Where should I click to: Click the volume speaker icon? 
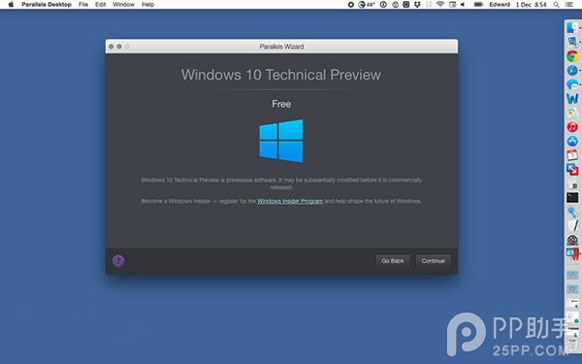coord(463,5)
